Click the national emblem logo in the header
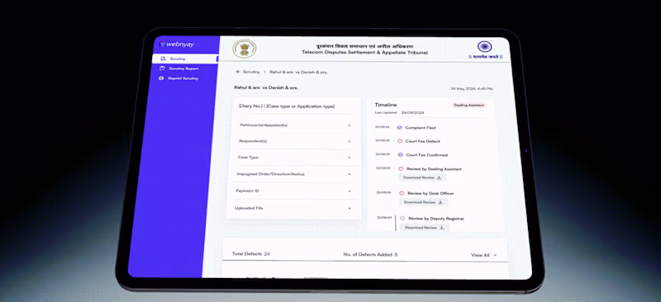Viewport: 661px width, 302px height. [244, 49]
